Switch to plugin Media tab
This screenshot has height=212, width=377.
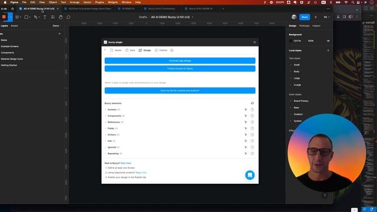tap(115, 50)
